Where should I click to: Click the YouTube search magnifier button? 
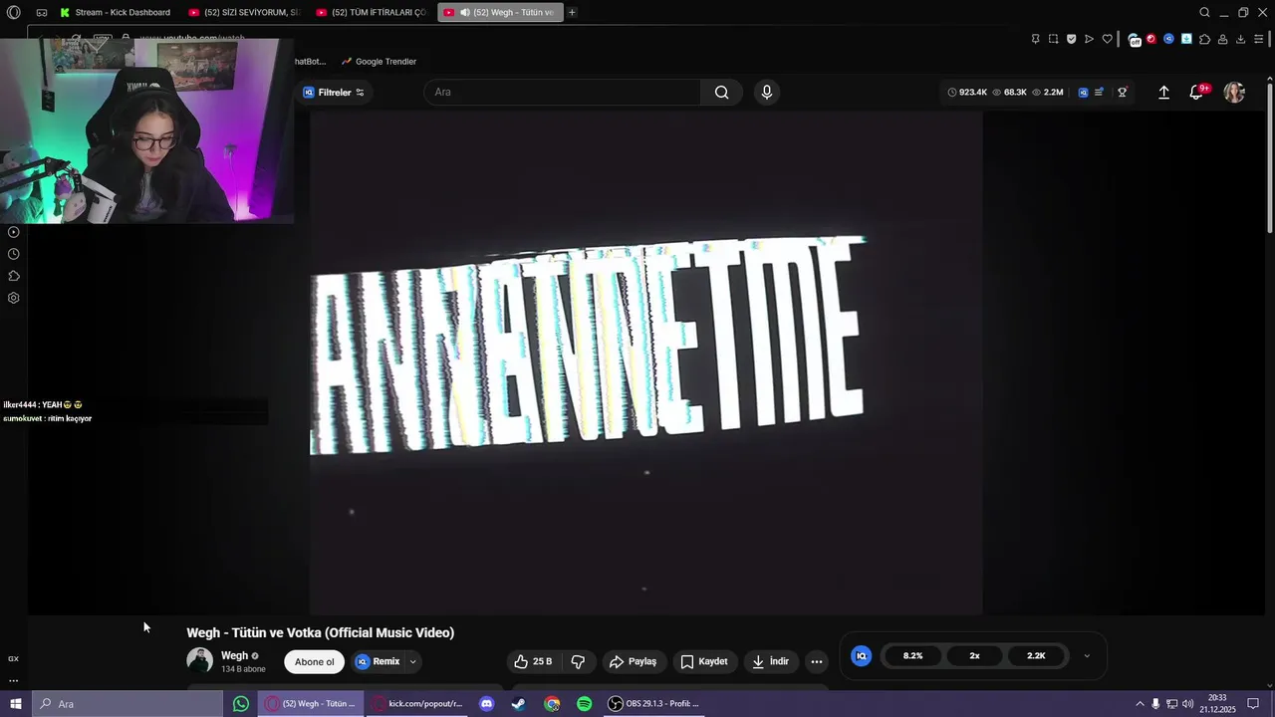(721, 92)
